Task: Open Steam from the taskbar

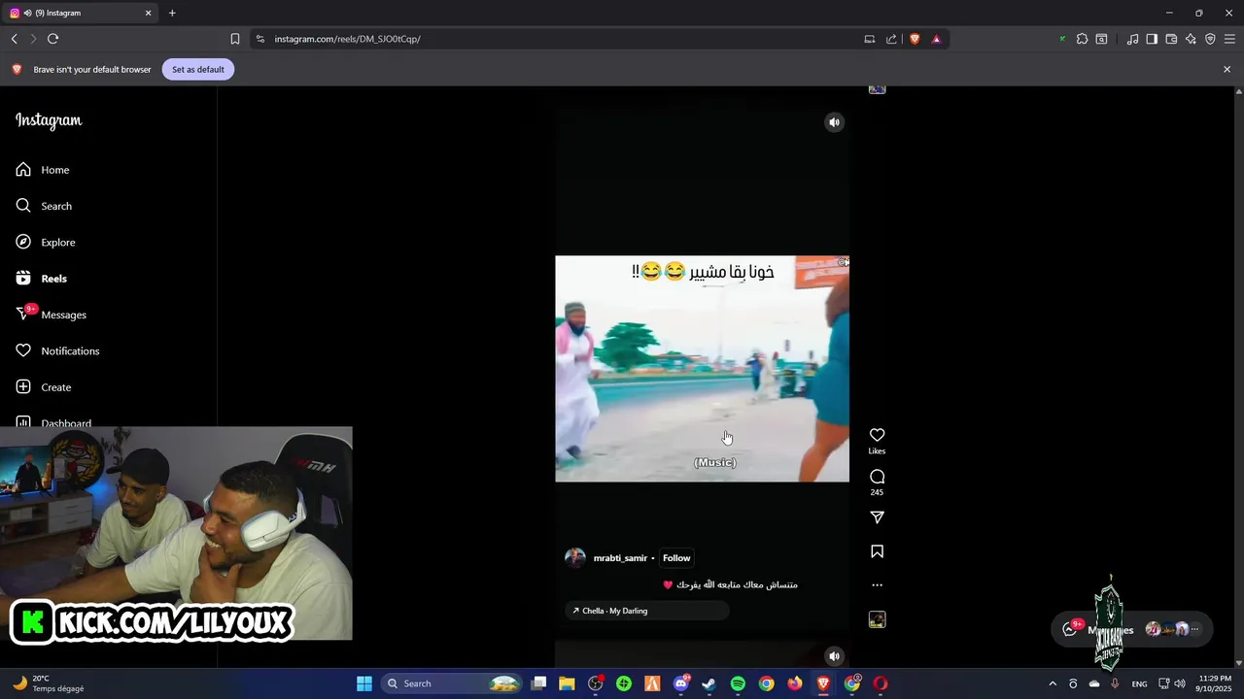Action: tap(709, 683)
